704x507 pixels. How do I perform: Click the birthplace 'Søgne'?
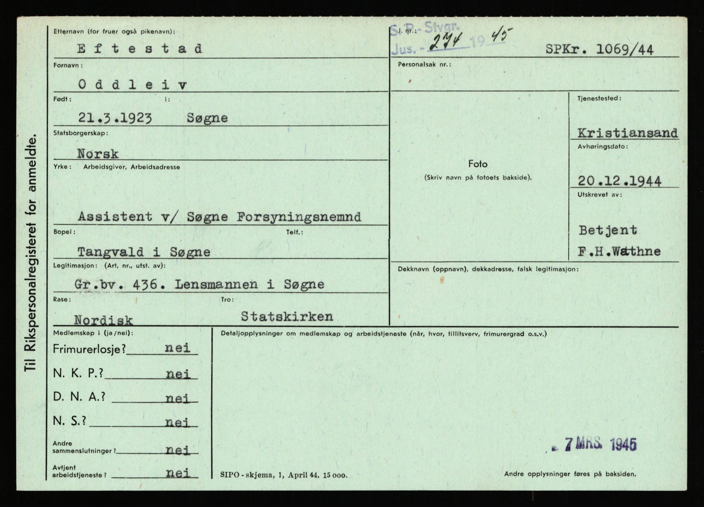(207, 118)
